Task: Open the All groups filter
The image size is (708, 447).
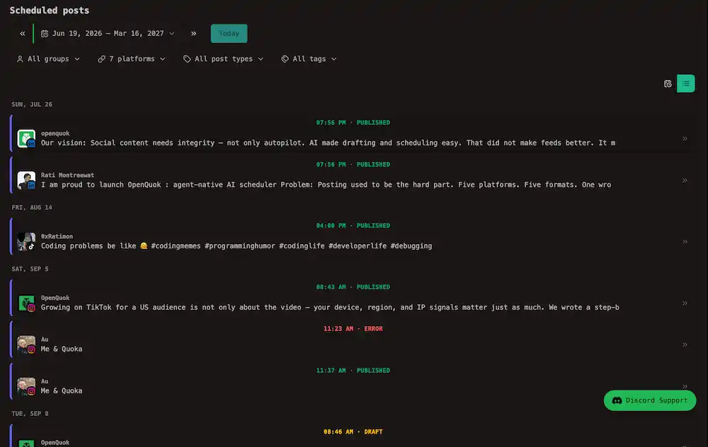Action: point(48,59)
